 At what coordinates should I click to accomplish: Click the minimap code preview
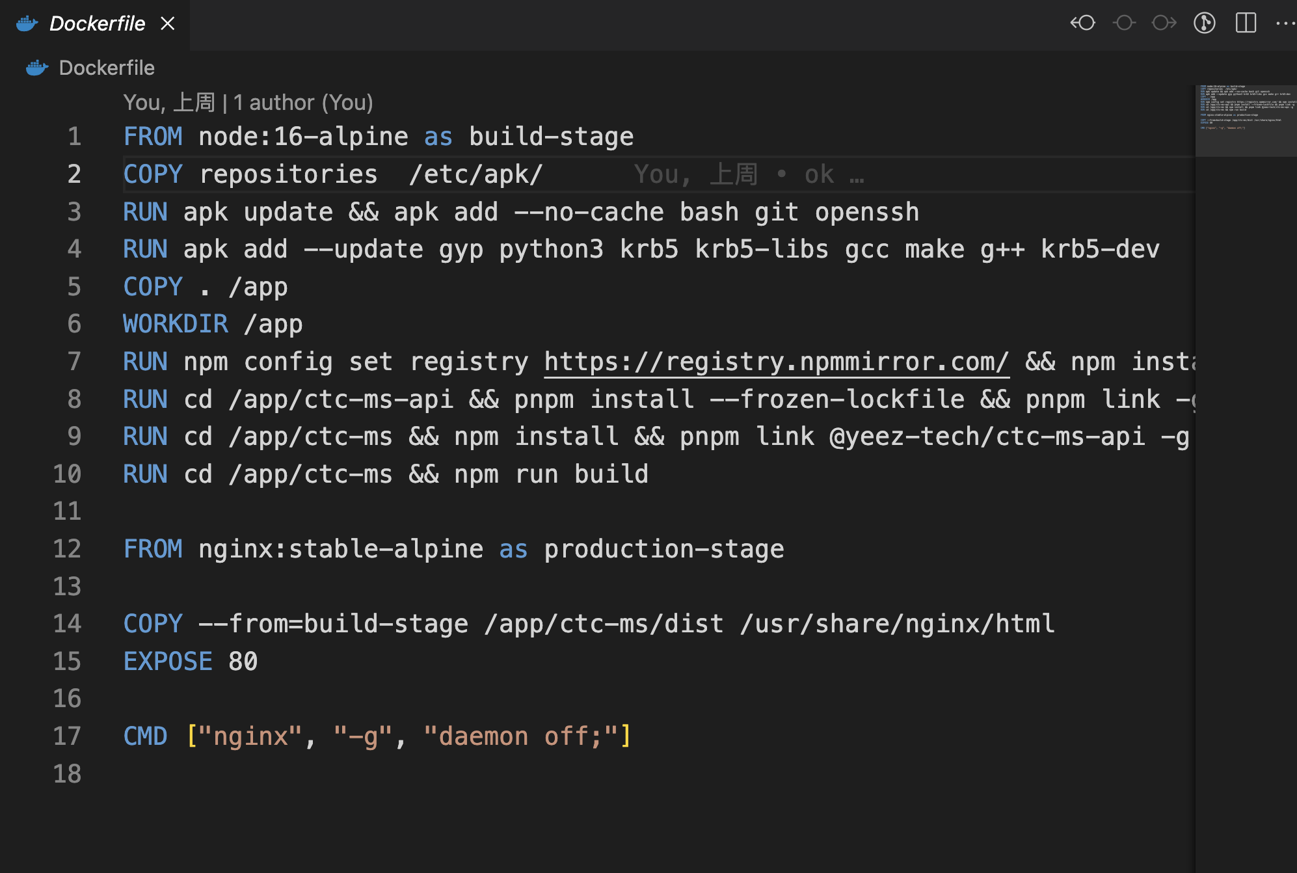click(x=1246, y=120)
